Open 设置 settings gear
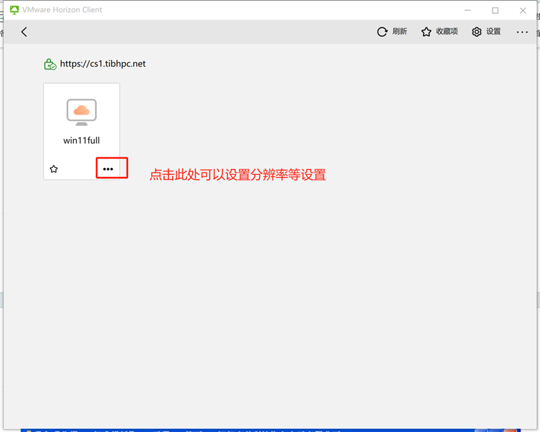The height and width of the screenshot is (432, 540). point(486,32)
